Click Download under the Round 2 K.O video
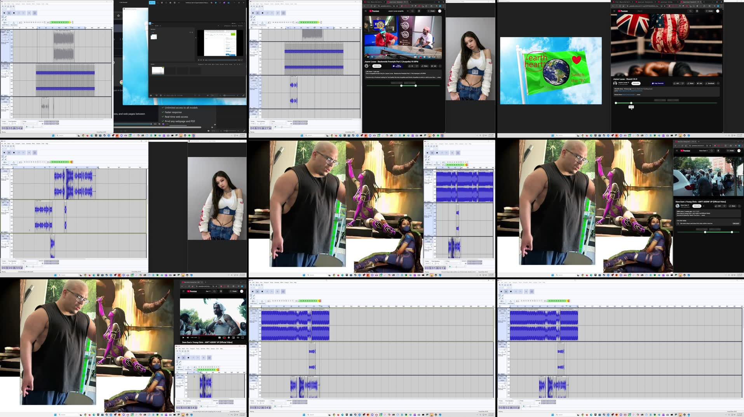This screenshot has width=744, height=417. (x=710, y=83)
